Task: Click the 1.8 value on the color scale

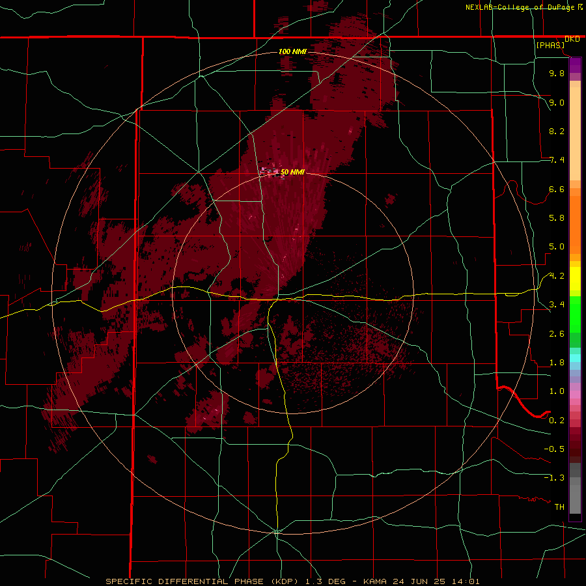Action: tap(557, 363)
